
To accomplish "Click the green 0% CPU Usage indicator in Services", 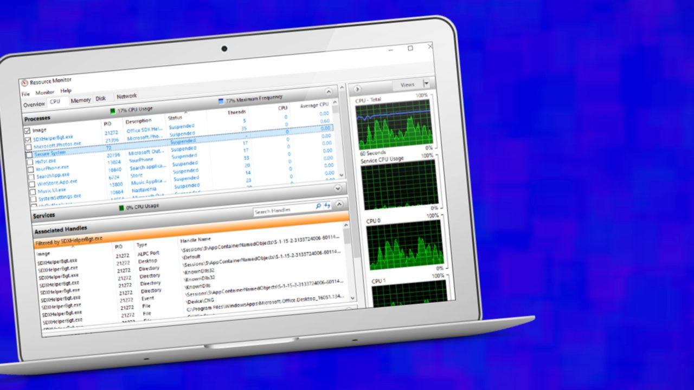I will tap(121, 207).
